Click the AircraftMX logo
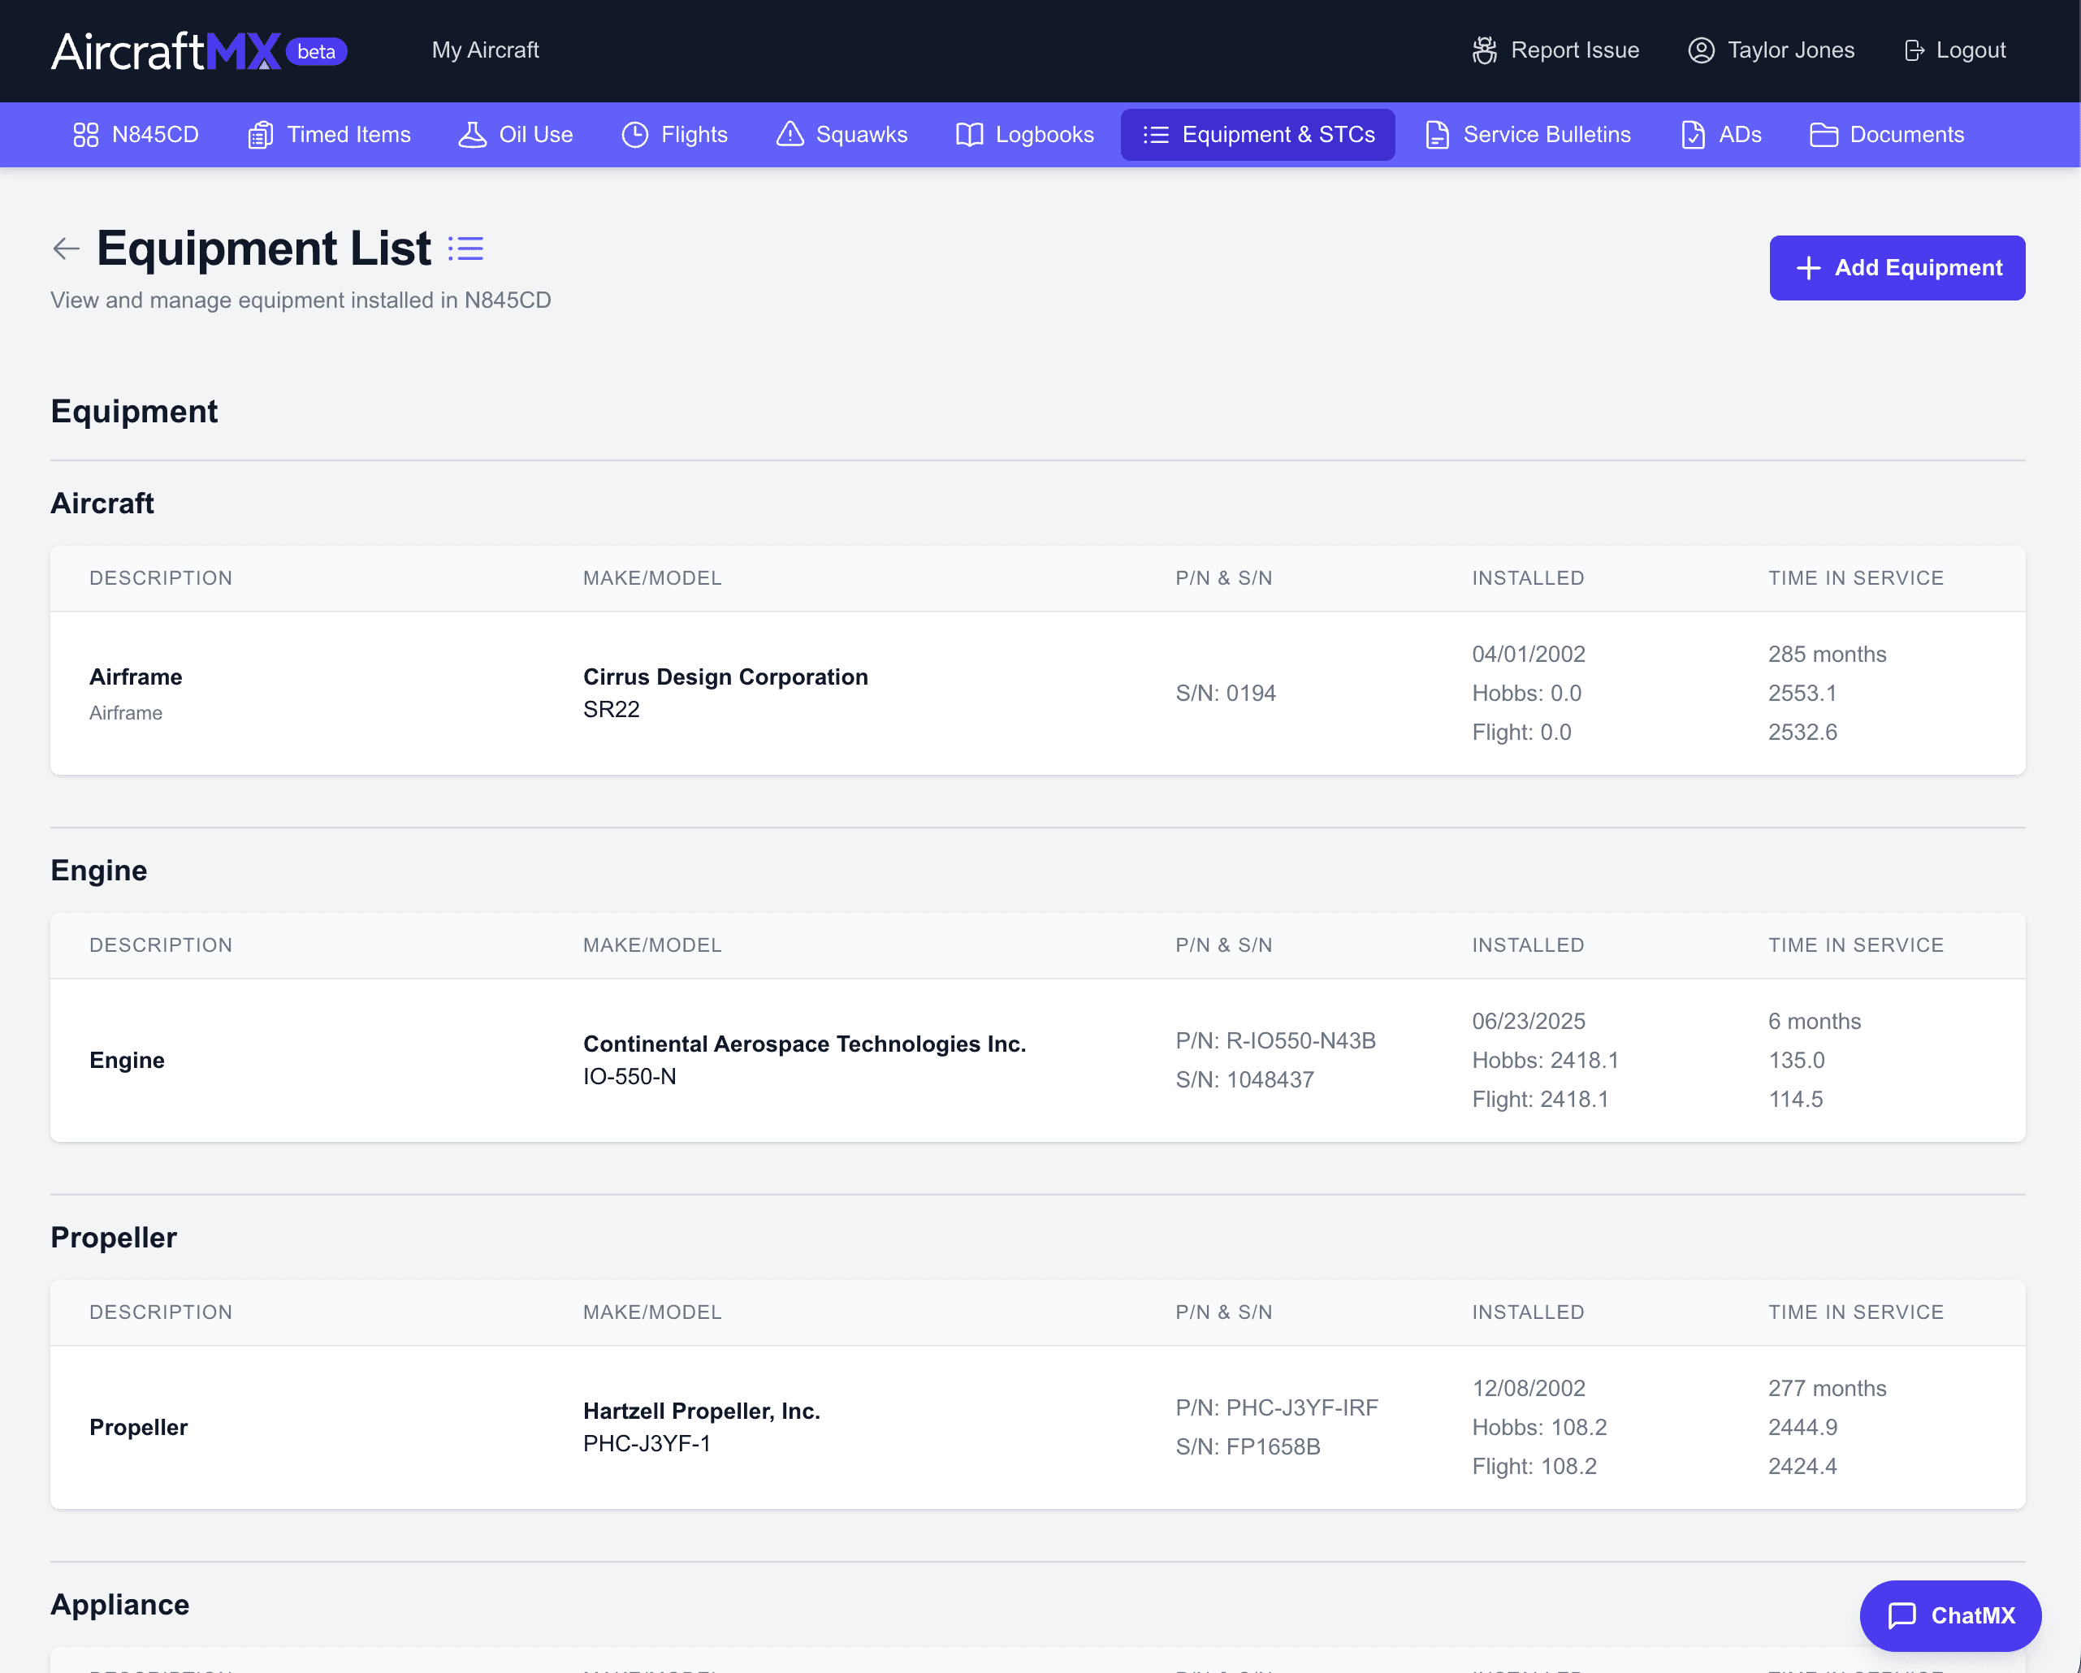This screenshot has width=2081, height=1673. [x=162, y=50]
